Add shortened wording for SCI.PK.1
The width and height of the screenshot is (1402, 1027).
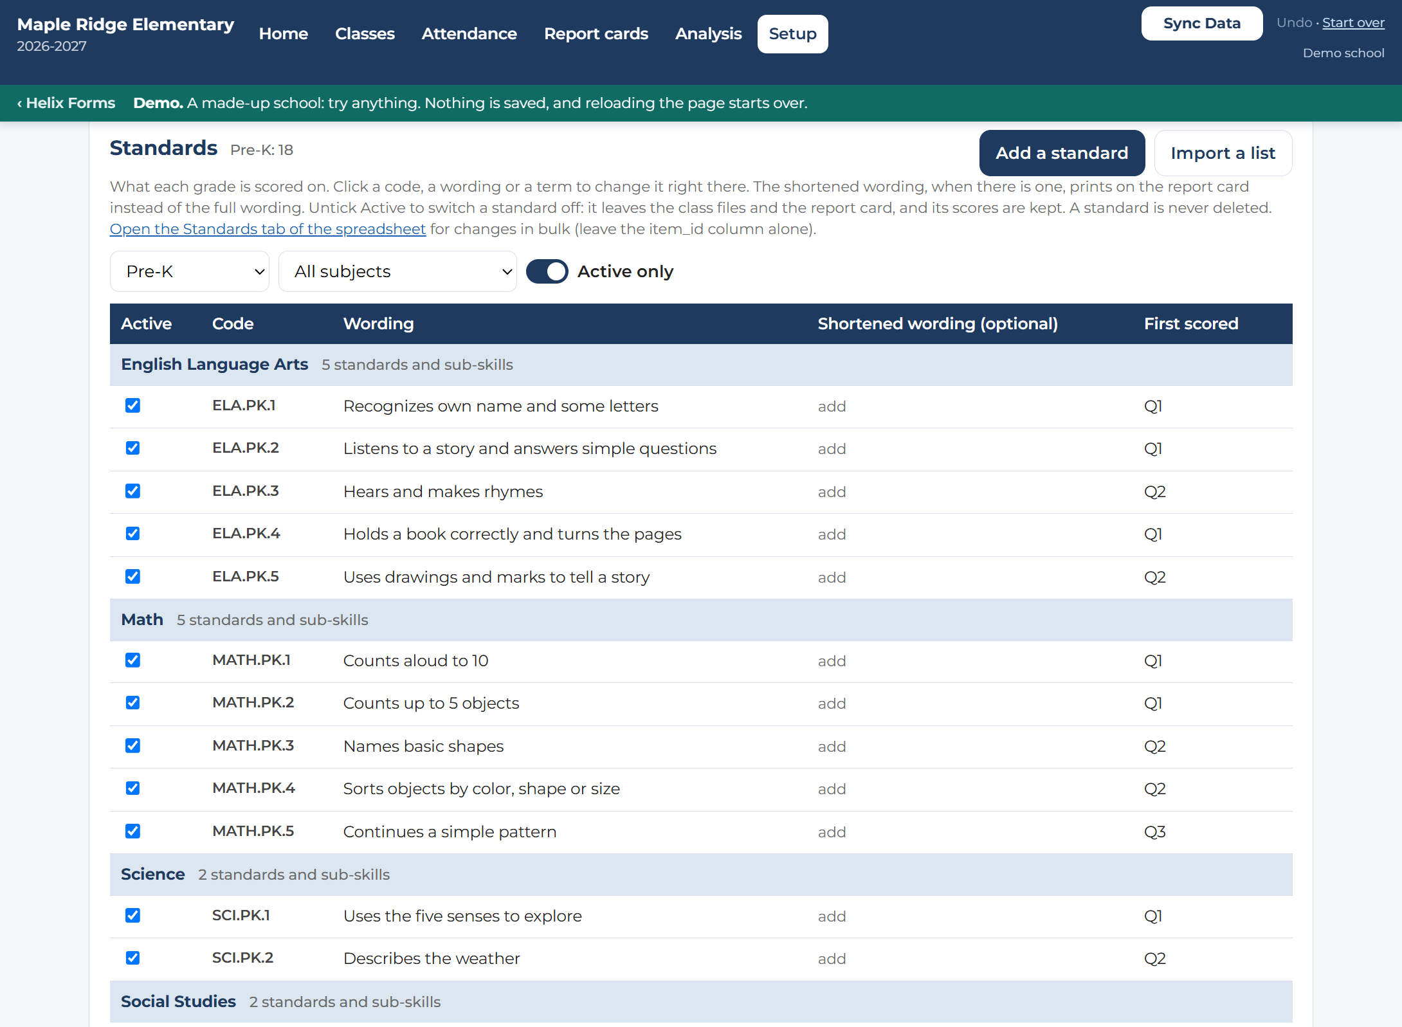tap(832, 916)
